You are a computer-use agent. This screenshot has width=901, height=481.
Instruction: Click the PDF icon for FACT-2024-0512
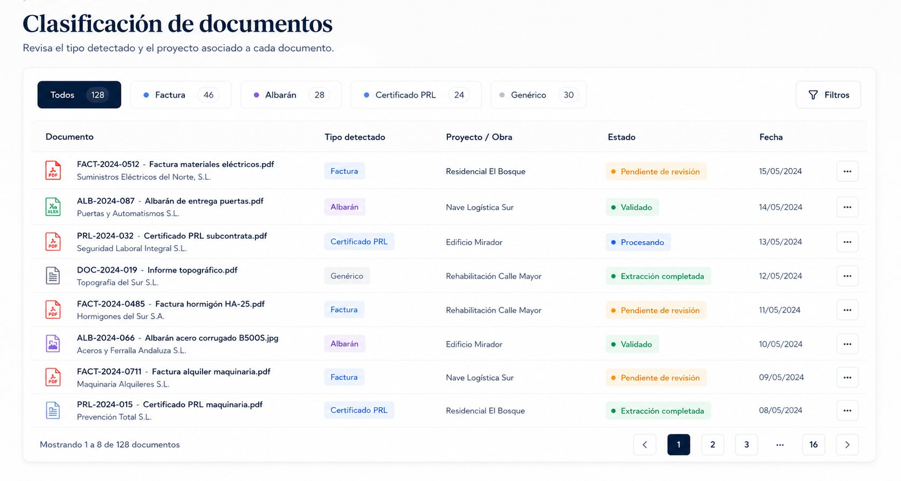coord(53,171)
